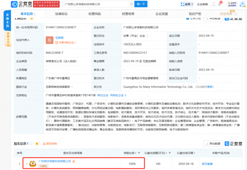Click the bell icon beside 股东信息
Screen dimensions: 247x170
pyautogui.click(x=37, y=144)
